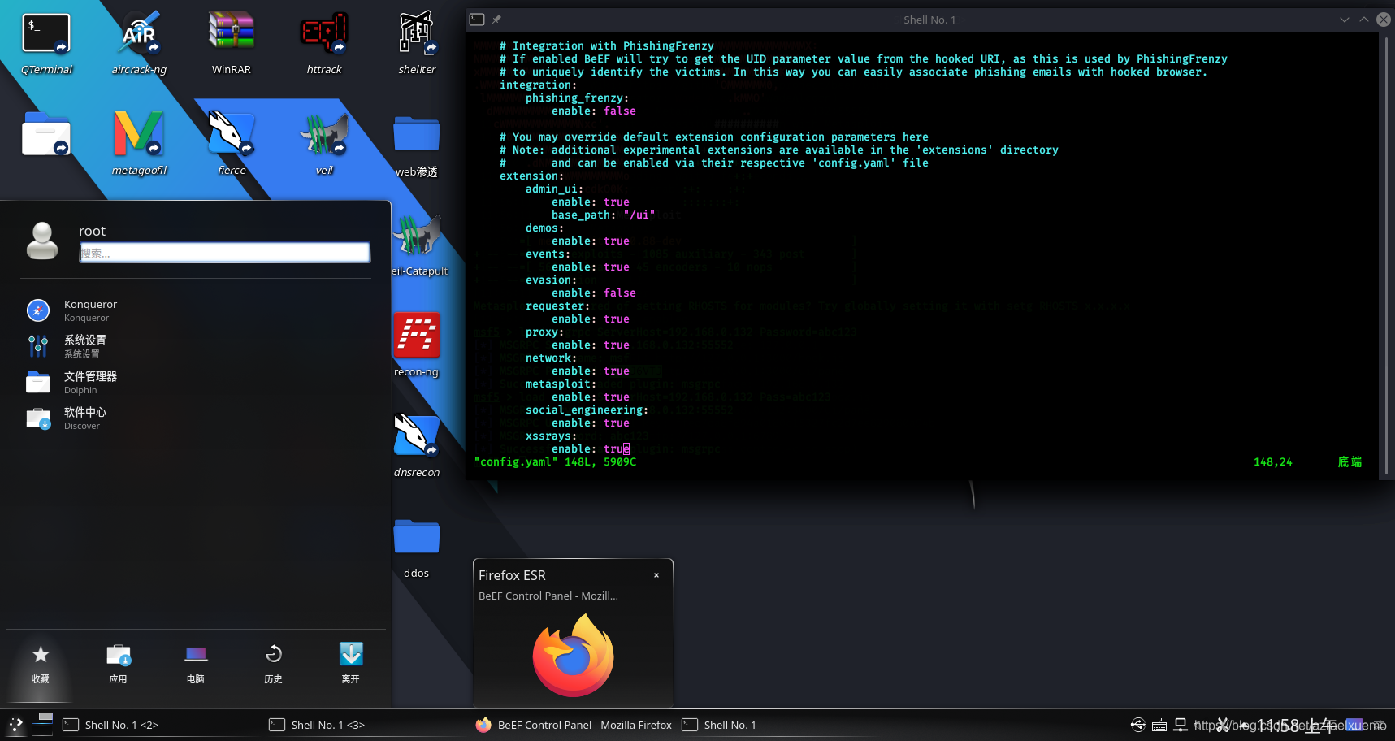
Task: Click the terminal icon in Shell window titlebar
Action: (x=478, y=19)
